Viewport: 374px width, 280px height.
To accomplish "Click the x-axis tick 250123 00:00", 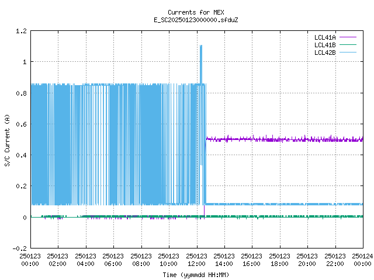I will (30, 260).
